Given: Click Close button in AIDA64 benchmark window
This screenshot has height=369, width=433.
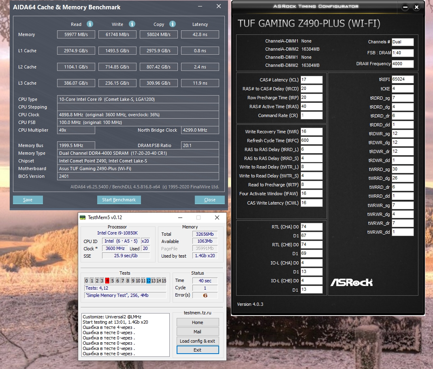Looking at the screenshot, I should point(209,200).
